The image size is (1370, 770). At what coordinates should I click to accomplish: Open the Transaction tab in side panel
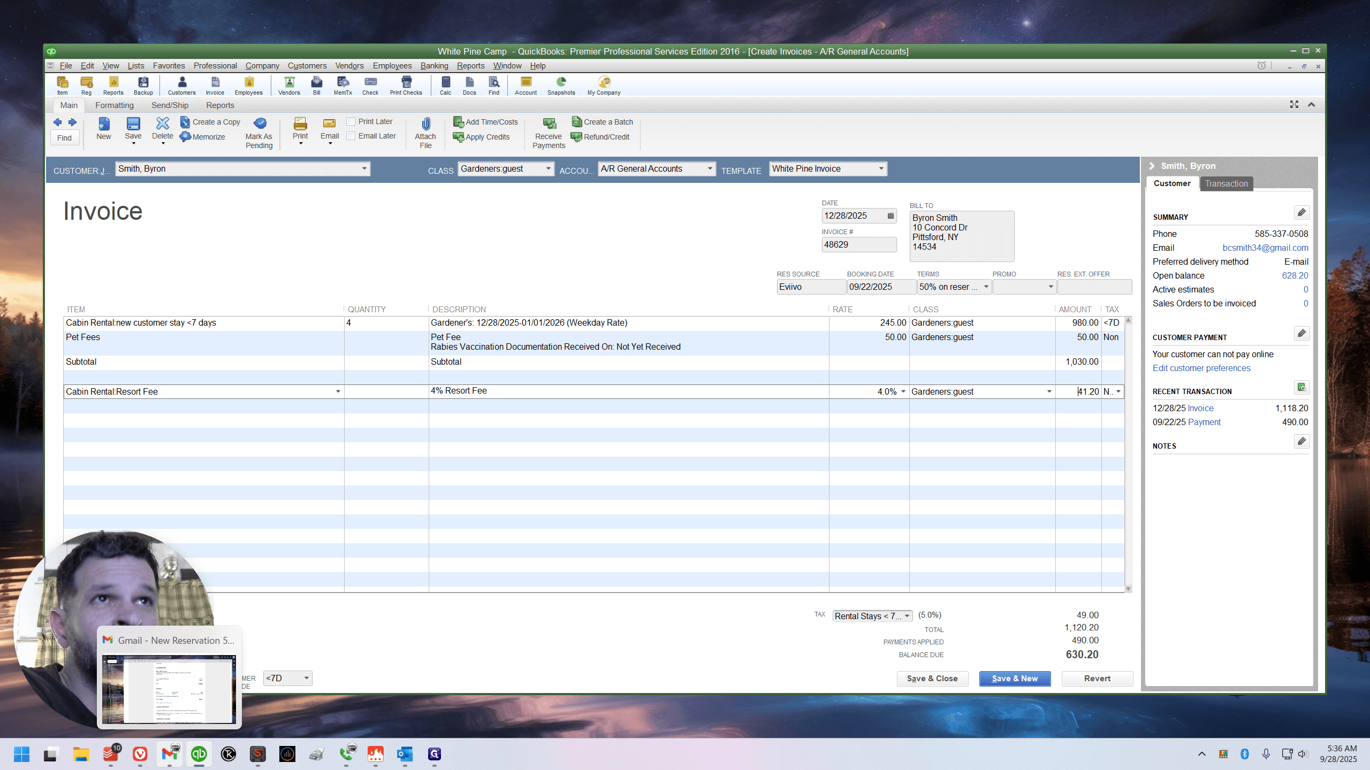click(1226, 184)
